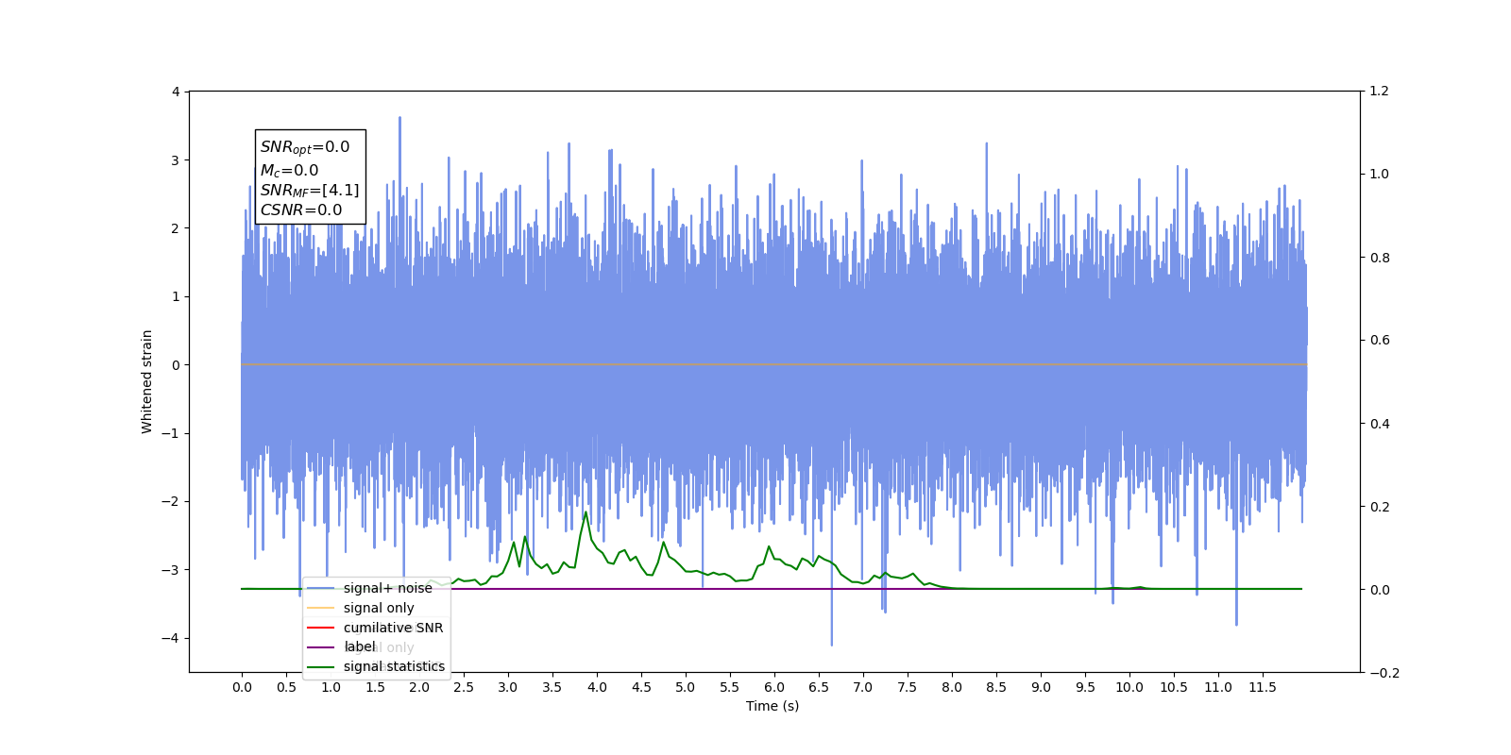The image size is (1511, 755).
Task: Click the 7.0 tick on the time axis
Action: 863,687
